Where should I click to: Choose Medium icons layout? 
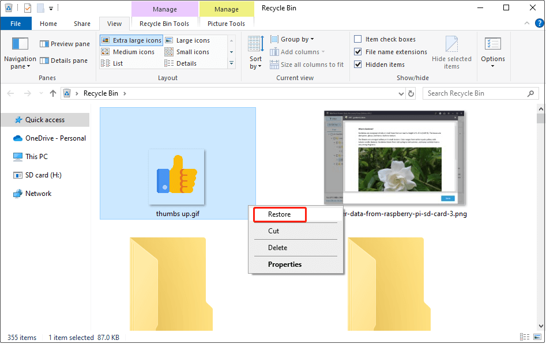coord(127,52)
